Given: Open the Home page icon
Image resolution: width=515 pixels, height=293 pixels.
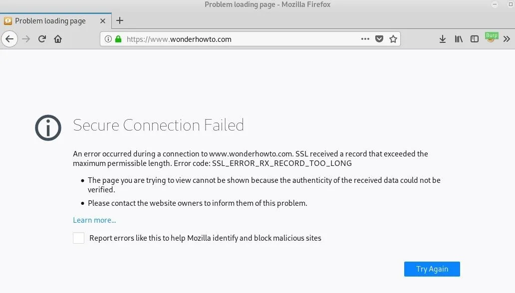Looking at the screenshot, I should click(x=58, y=39).
